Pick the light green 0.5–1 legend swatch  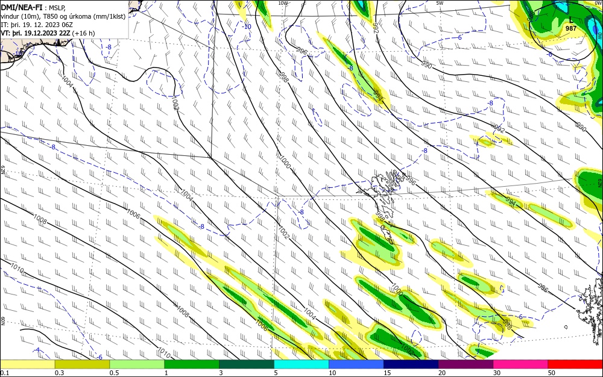click(x=137, y=364)
